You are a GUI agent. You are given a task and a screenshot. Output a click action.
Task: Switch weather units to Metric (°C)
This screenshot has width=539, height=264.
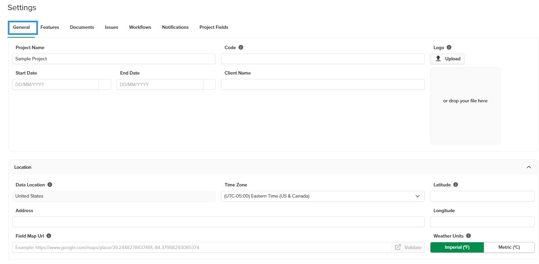tap(509, 247)
